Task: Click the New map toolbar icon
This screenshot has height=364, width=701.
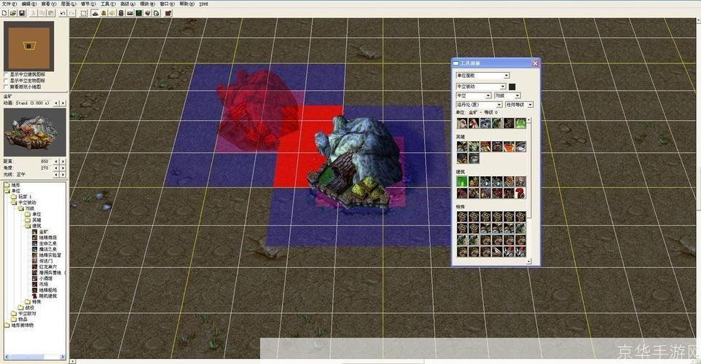Action: click(4, 13)
